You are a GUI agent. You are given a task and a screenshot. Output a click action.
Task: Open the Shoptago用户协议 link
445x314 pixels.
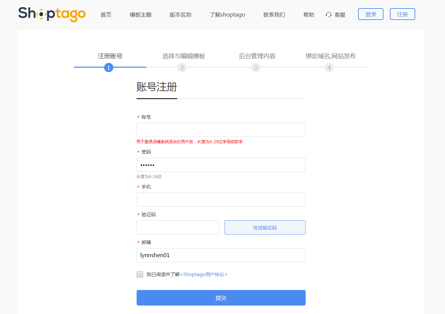(204, 274)
